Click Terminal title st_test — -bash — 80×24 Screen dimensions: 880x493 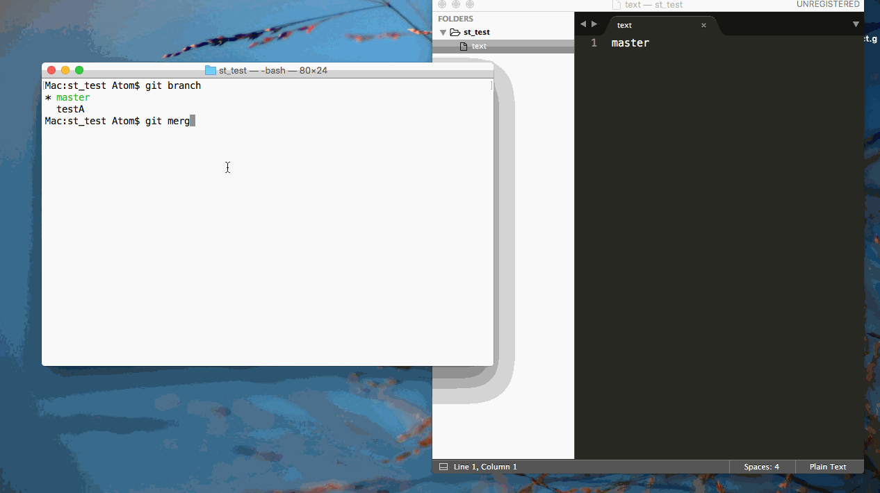[273, 70]
